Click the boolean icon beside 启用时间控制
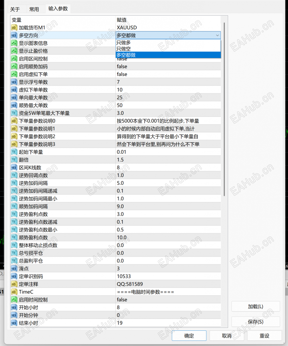This screenshot has height=346, width=288. [14, 300]
